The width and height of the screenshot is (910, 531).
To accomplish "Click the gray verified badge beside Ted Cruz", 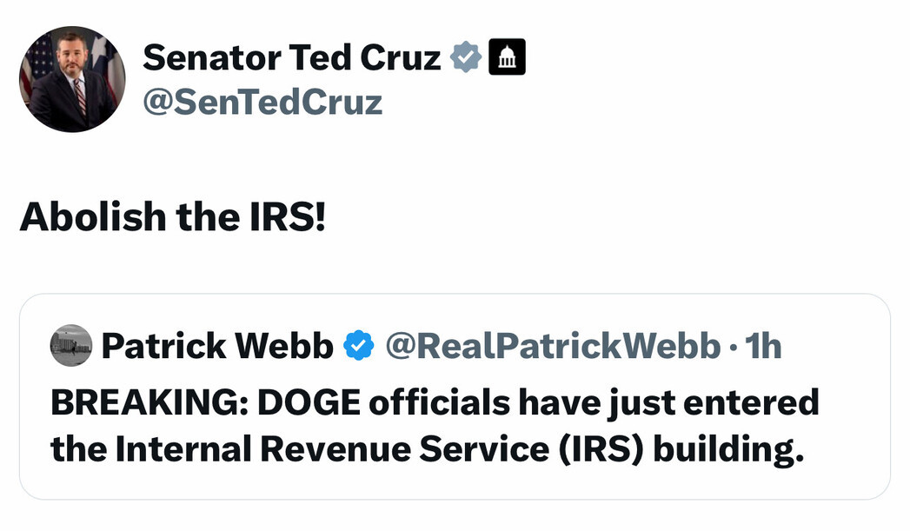I will (x=466, y=58).
